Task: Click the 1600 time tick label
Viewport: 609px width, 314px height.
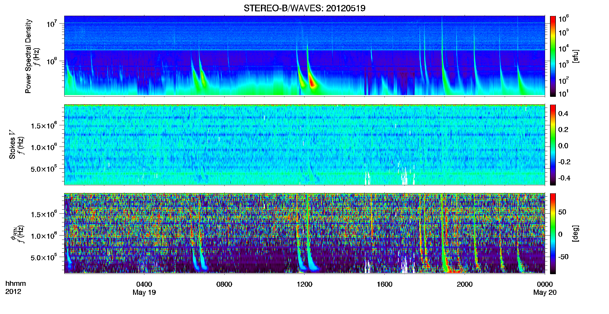Action: 385,284
